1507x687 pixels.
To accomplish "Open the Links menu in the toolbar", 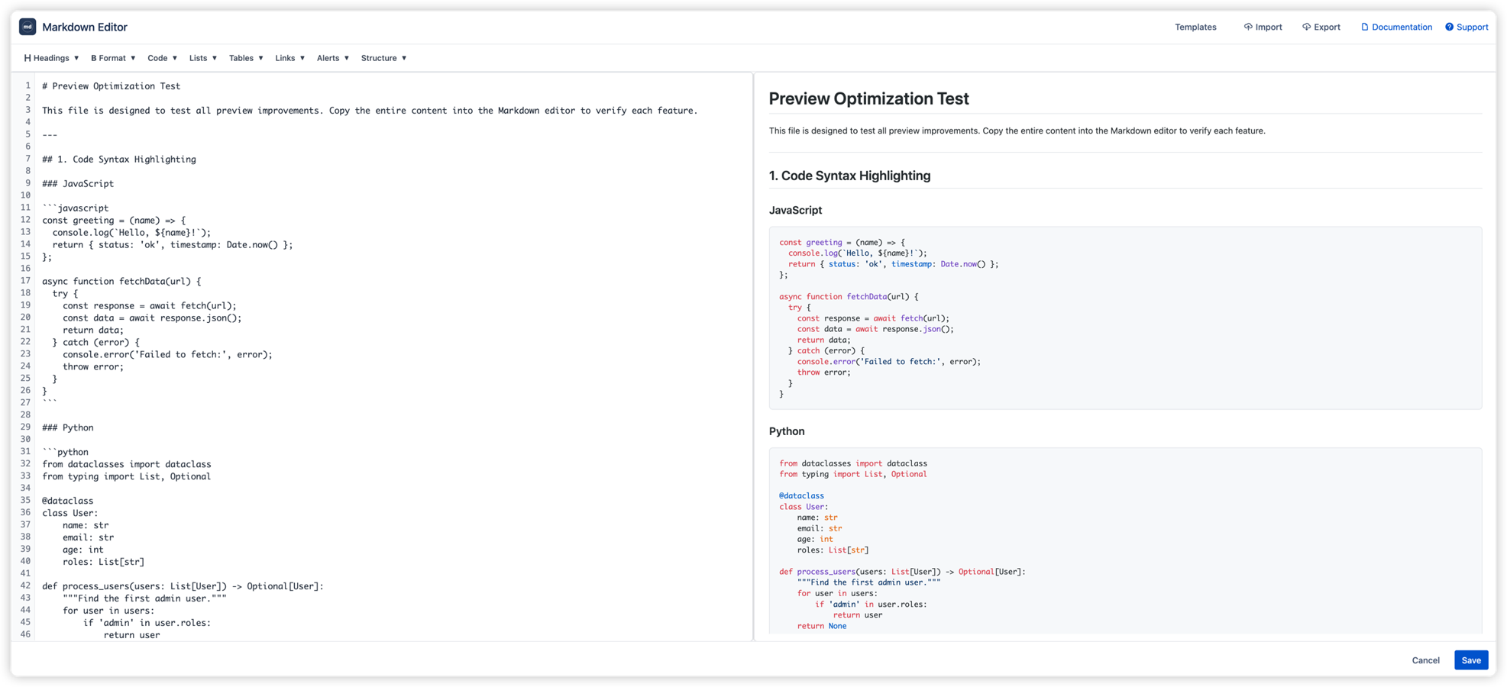I will tap(289, 57).
